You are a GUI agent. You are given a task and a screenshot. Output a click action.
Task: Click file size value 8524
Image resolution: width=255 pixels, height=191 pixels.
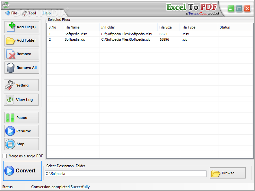pos(163,34)
